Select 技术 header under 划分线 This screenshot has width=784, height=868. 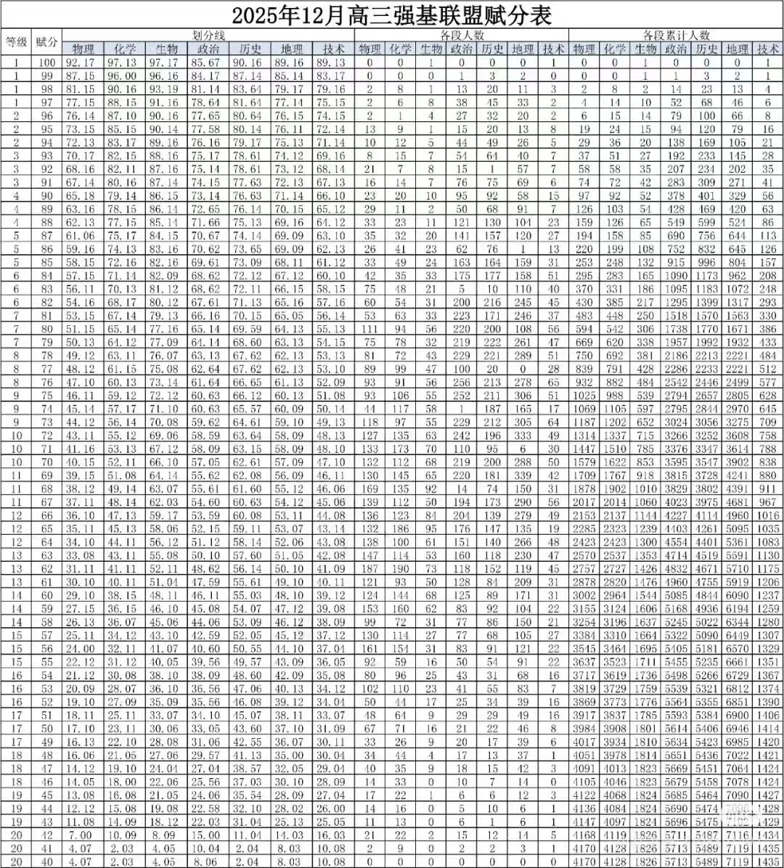click(x=333, y=49)
